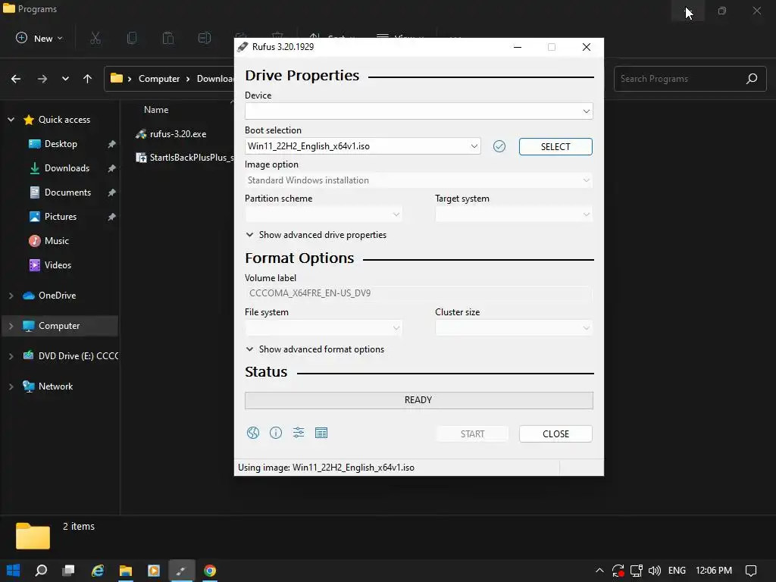The width and height of the screenshot is (776, 582).
Task: Click the Volume label input field
Action: pos(418,293)
